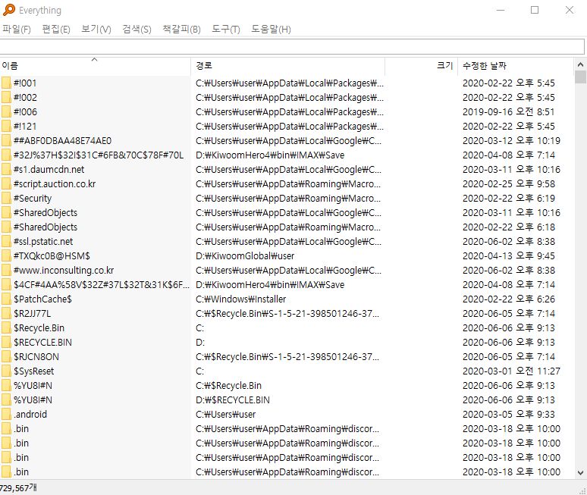Select the #Security folder name
587x495 pixels.
tap(33, 199)
